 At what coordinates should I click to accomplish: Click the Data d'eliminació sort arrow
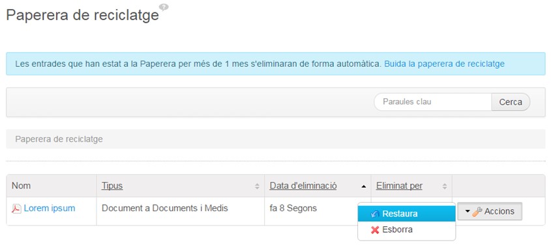(x=364, y=187)
